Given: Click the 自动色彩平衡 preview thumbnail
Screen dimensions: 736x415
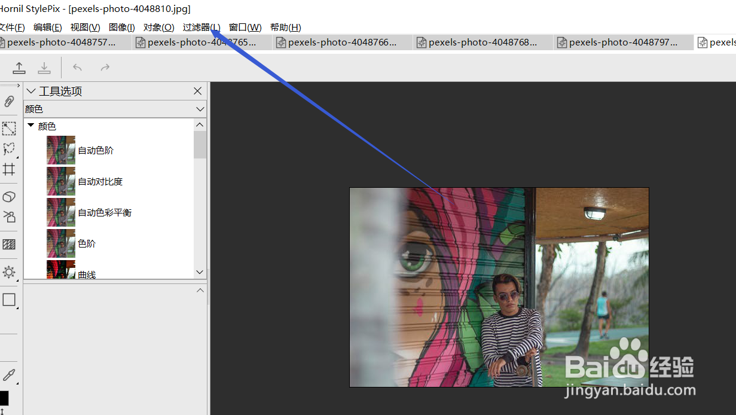Looking at the screenshot, I should [x=61, y=212].
